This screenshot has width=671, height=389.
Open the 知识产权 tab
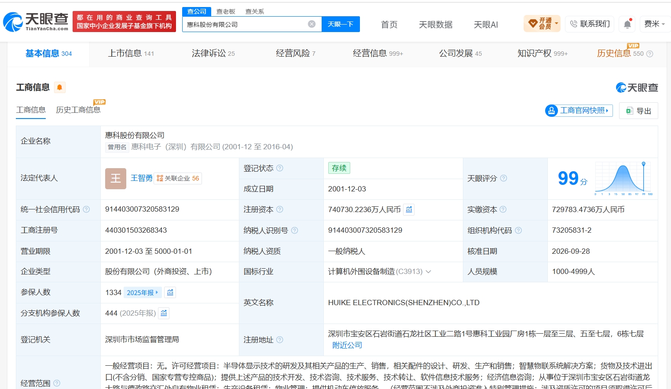[543, 54]
